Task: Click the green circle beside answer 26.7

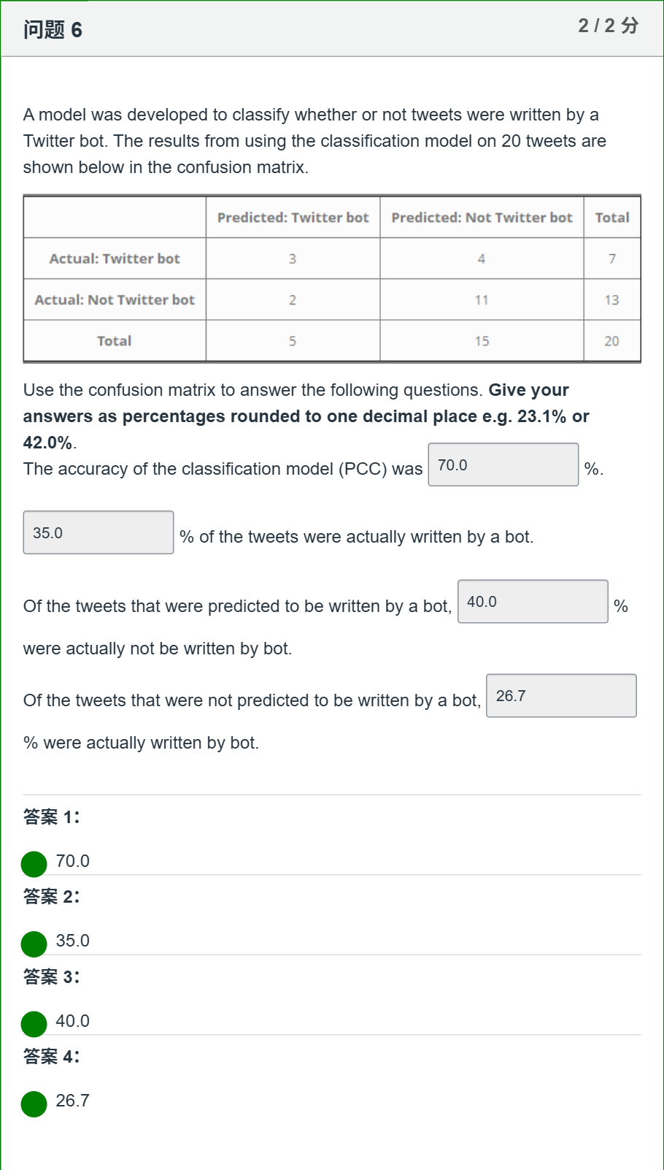Action: [x=34, y=1104]
